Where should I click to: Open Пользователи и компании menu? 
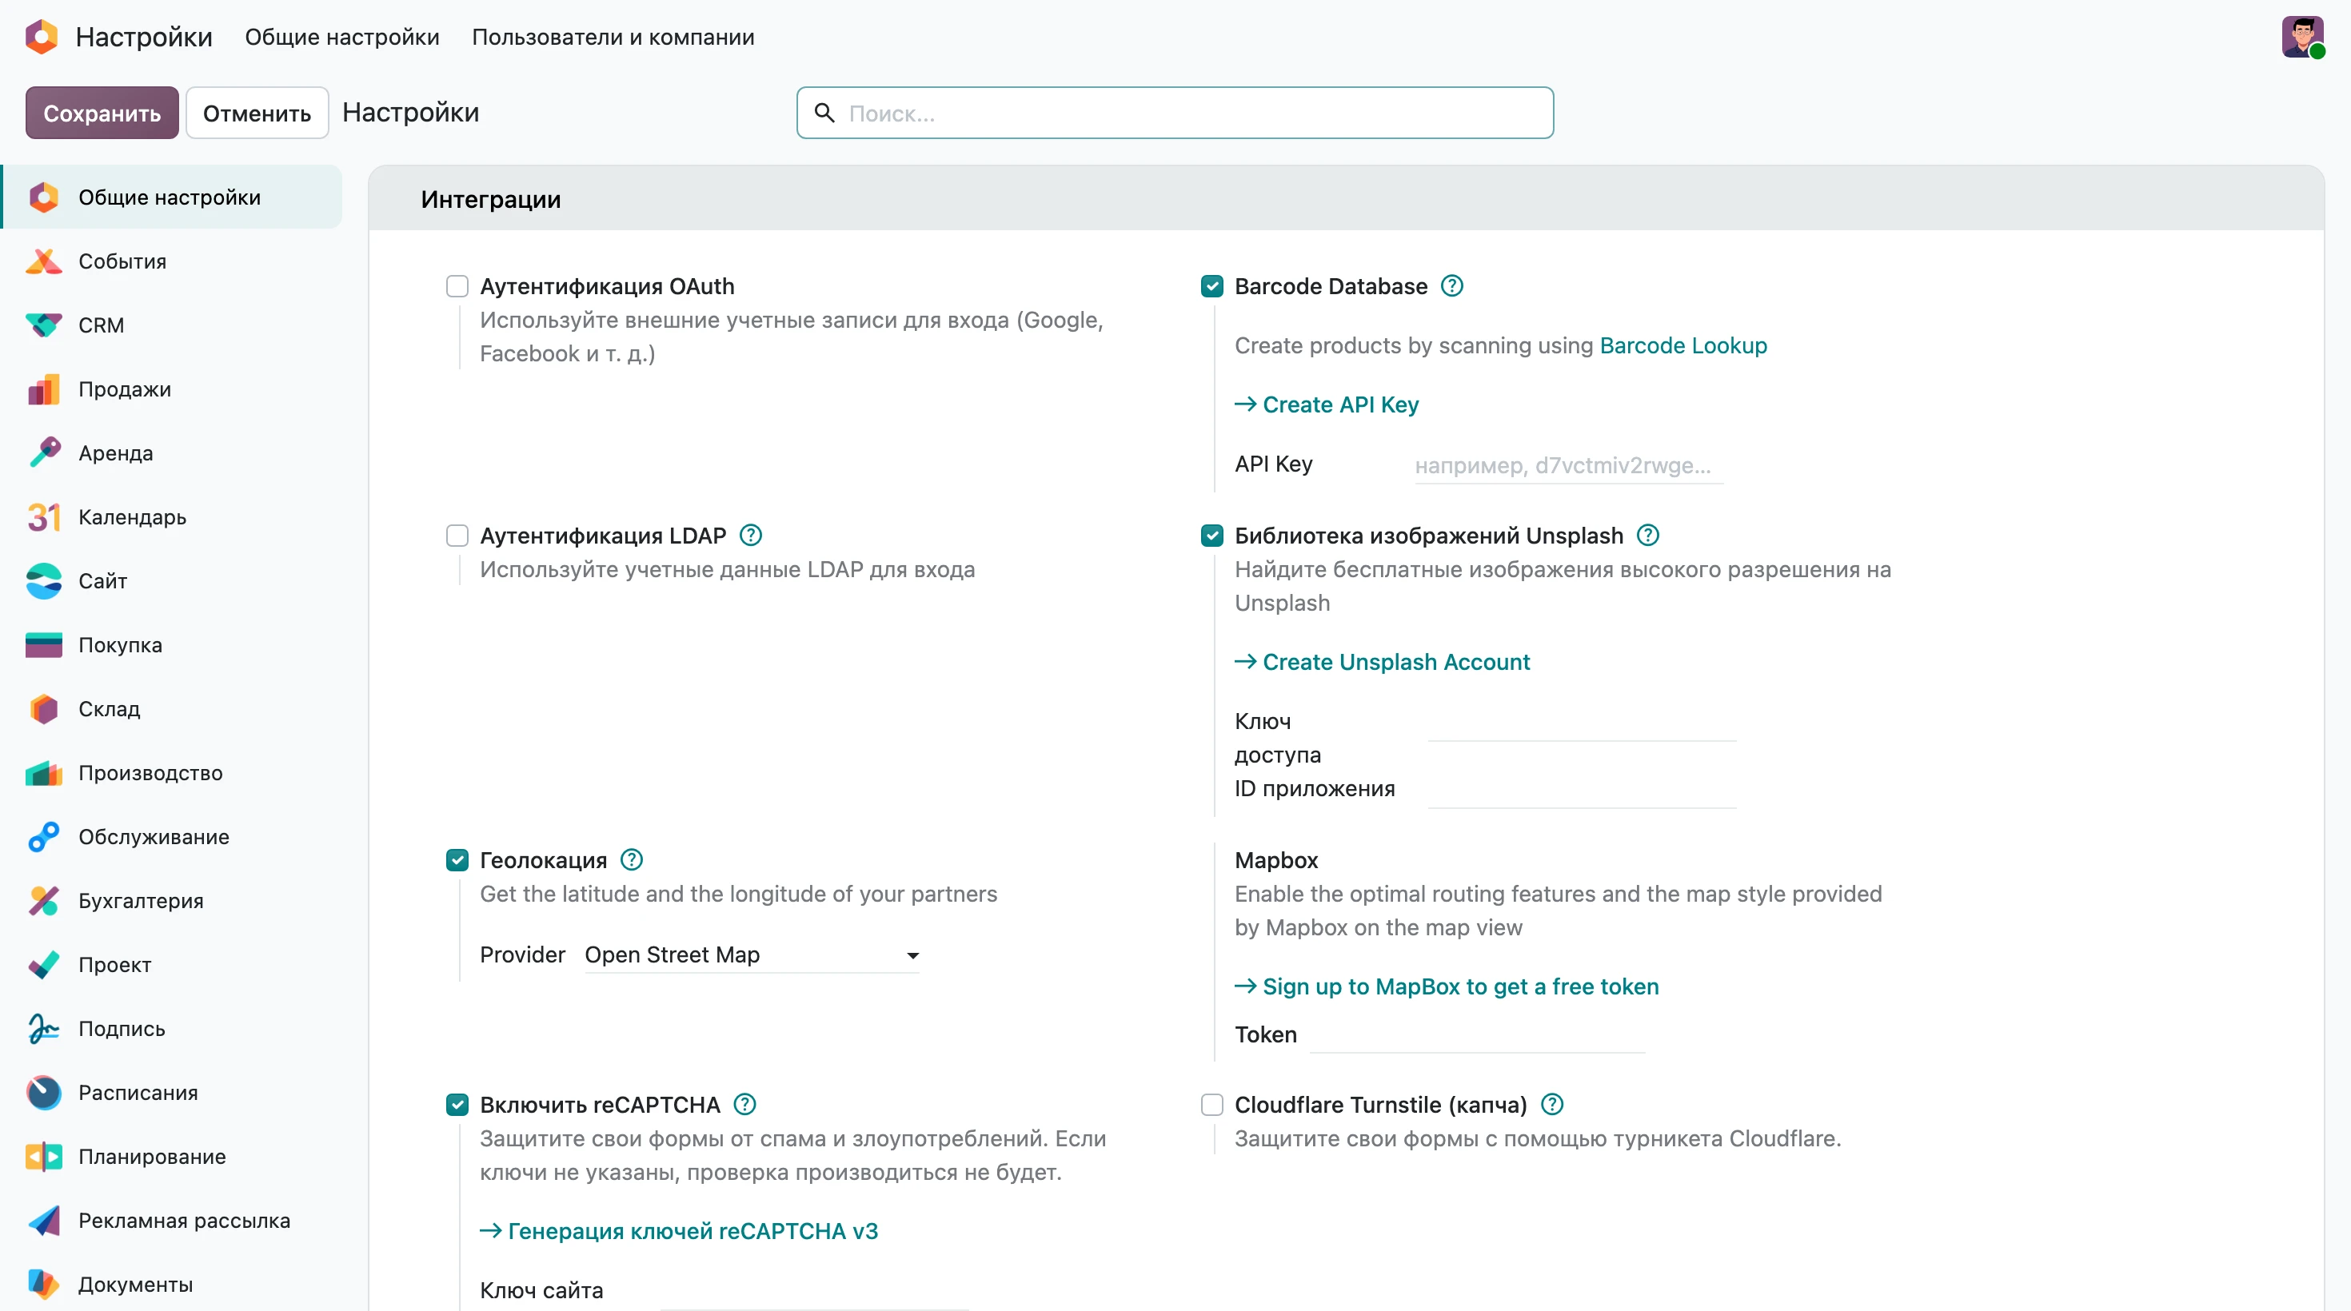coord(613,38)
